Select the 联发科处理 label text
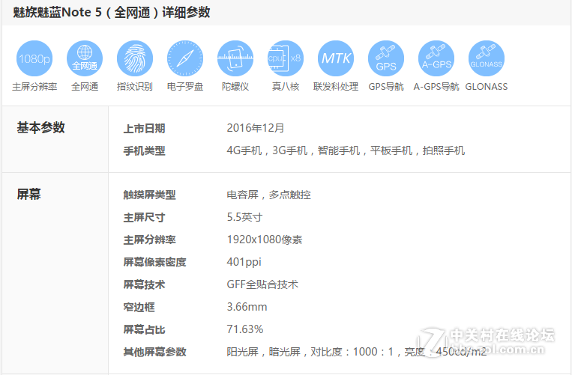The height and width of the screenshot is (375, 572). [336, 87]
